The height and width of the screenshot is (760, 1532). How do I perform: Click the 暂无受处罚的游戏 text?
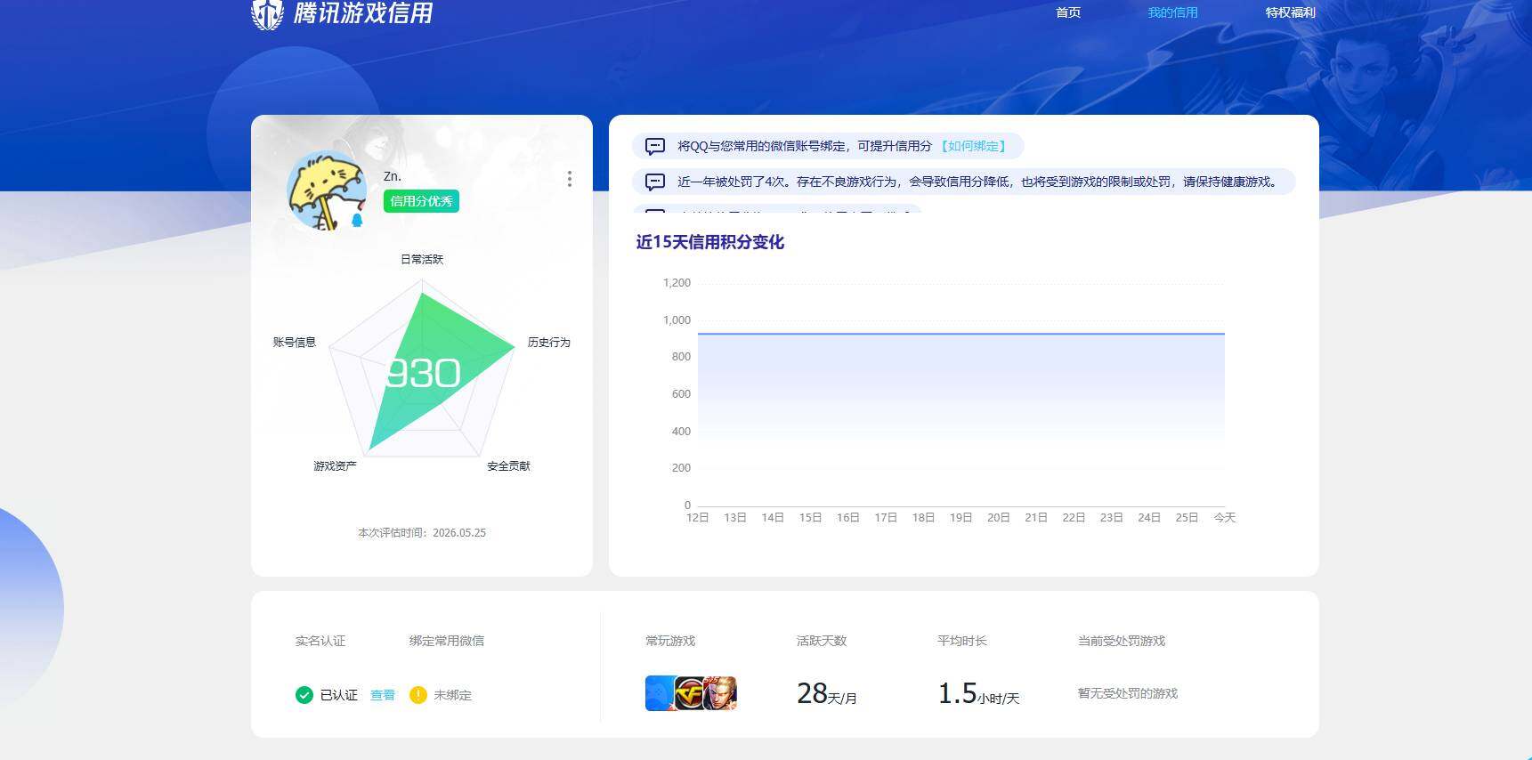coord(1128,693)
